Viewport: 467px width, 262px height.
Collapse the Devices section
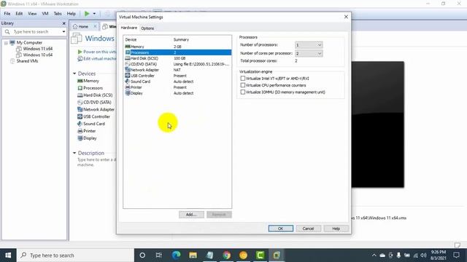(x=74, y=74)
